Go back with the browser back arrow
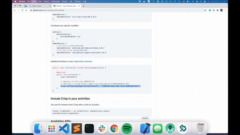Viewport: 240px width, 135px height. coord(15,10)
